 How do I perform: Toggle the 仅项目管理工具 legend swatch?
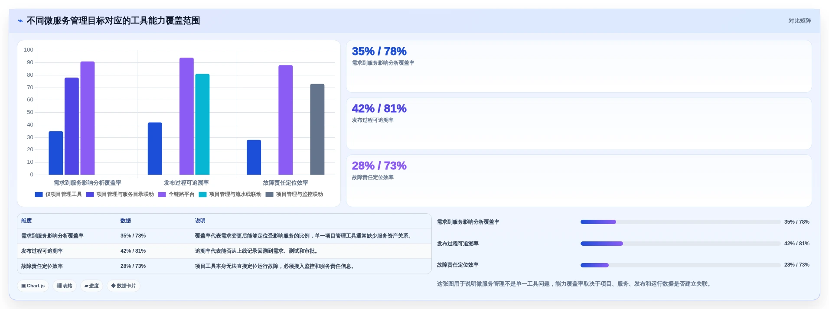(39, 195)
